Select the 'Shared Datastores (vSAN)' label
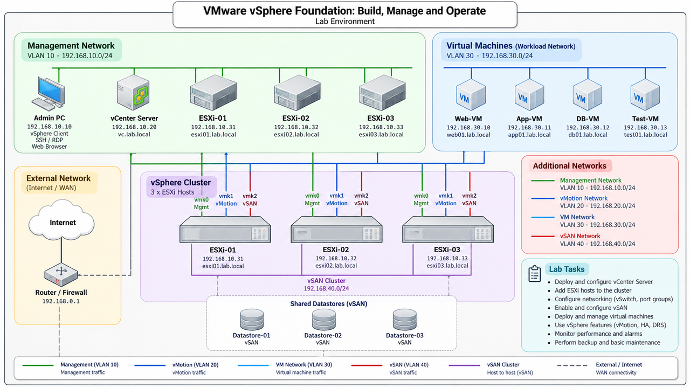This screenshot has height=388, width=690. (329, 303)
